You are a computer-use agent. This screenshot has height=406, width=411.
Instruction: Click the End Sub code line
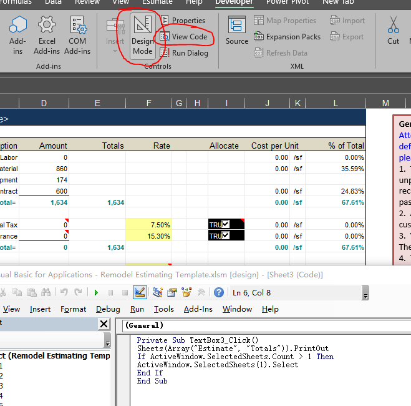coord(152,381)
